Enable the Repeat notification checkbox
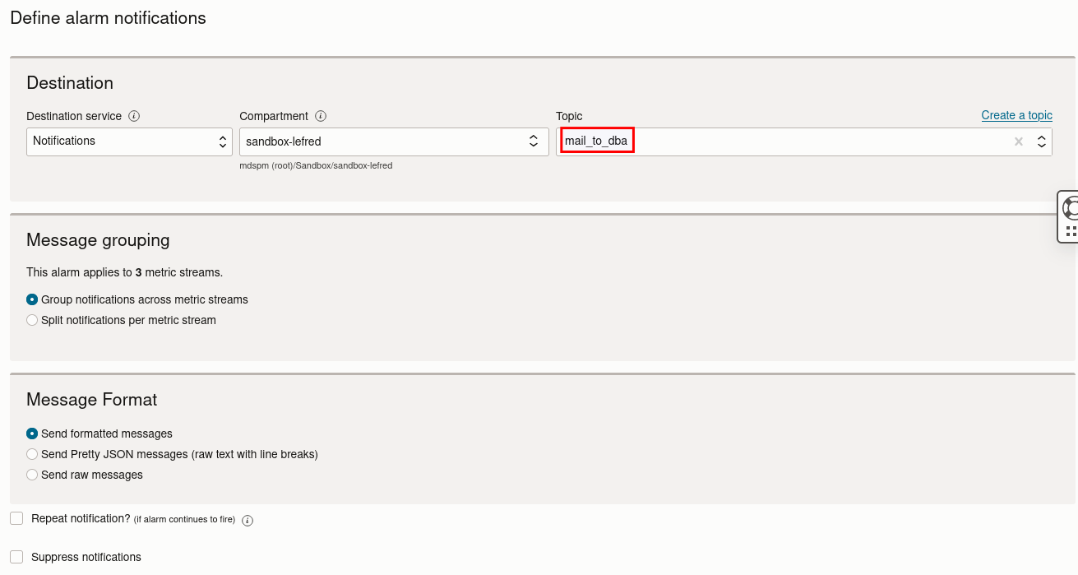Image resolution: width=1078 pixels, height=575 pixels. [16, 517]
